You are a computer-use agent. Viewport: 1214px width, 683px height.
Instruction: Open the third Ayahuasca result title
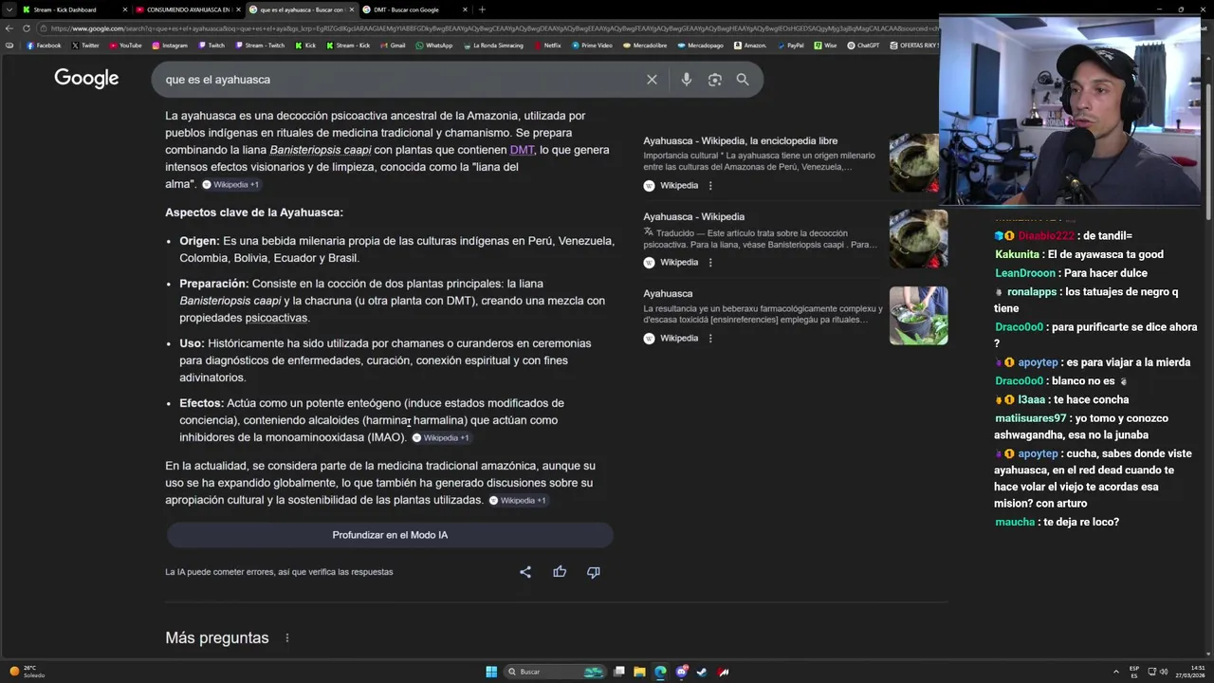click(668, 293)
